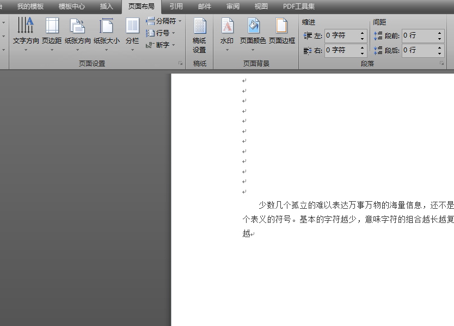Viewport: 454px width, 326px height.
Task: Decrease 段前 spacing with down arrow
Action: pyautogui.click(x=439, y=39)
